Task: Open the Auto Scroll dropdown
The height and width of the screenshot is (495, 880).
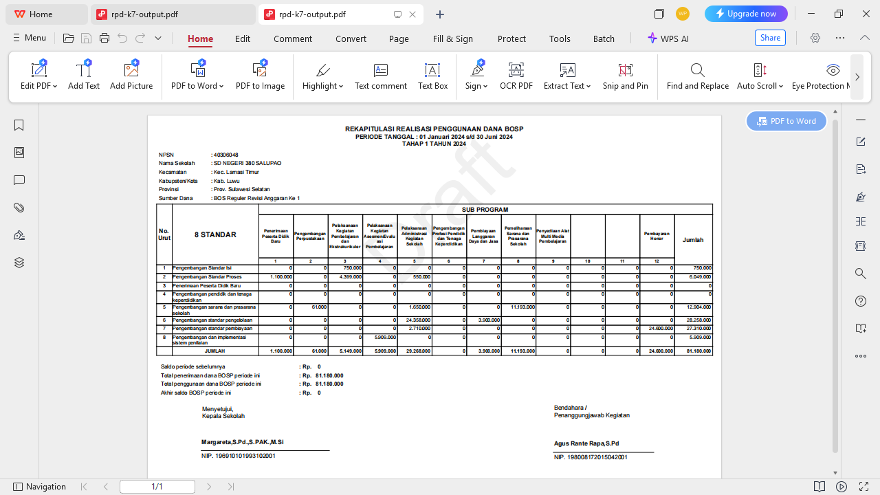Action: coord(781,87)
